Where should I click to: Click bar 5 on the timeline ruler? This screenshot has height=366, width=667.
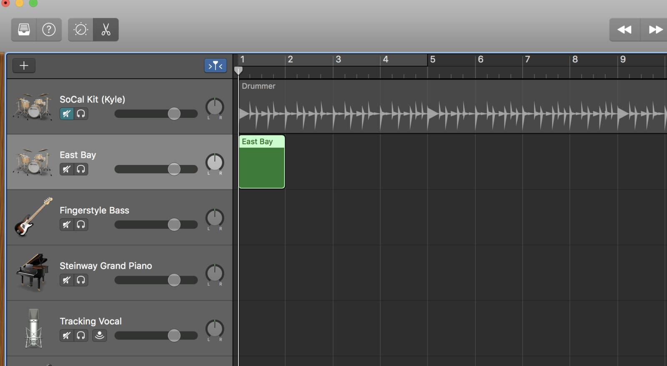coord(433,60)
